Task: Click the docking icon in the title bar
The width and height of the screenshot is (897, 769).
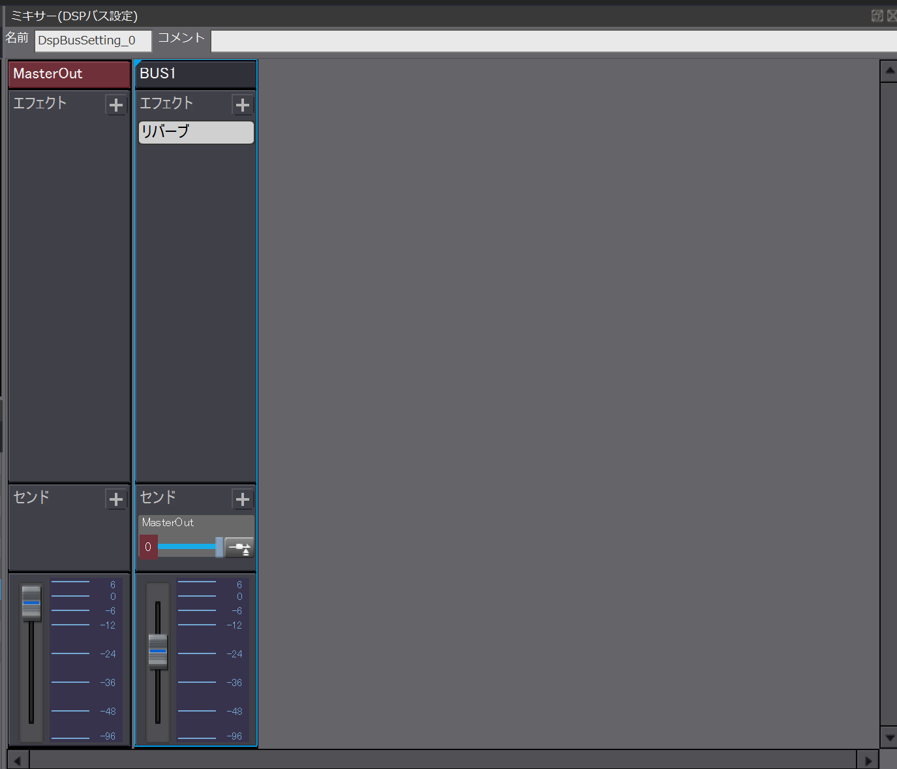Action: 877,15
